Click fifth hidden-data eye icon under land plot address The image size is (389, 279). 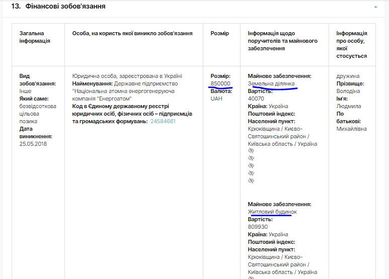coord(251,181)
